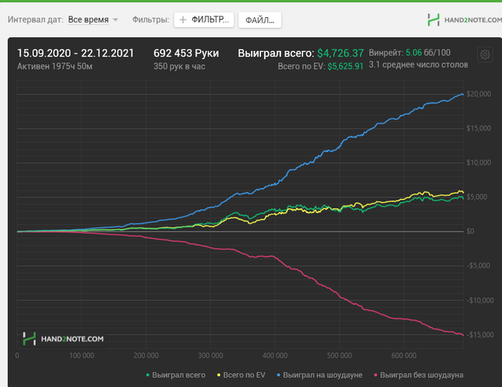Open the 'Все время' date interval dropdown
The width and height of the screenshot is (502, 387).
point(93,20)
